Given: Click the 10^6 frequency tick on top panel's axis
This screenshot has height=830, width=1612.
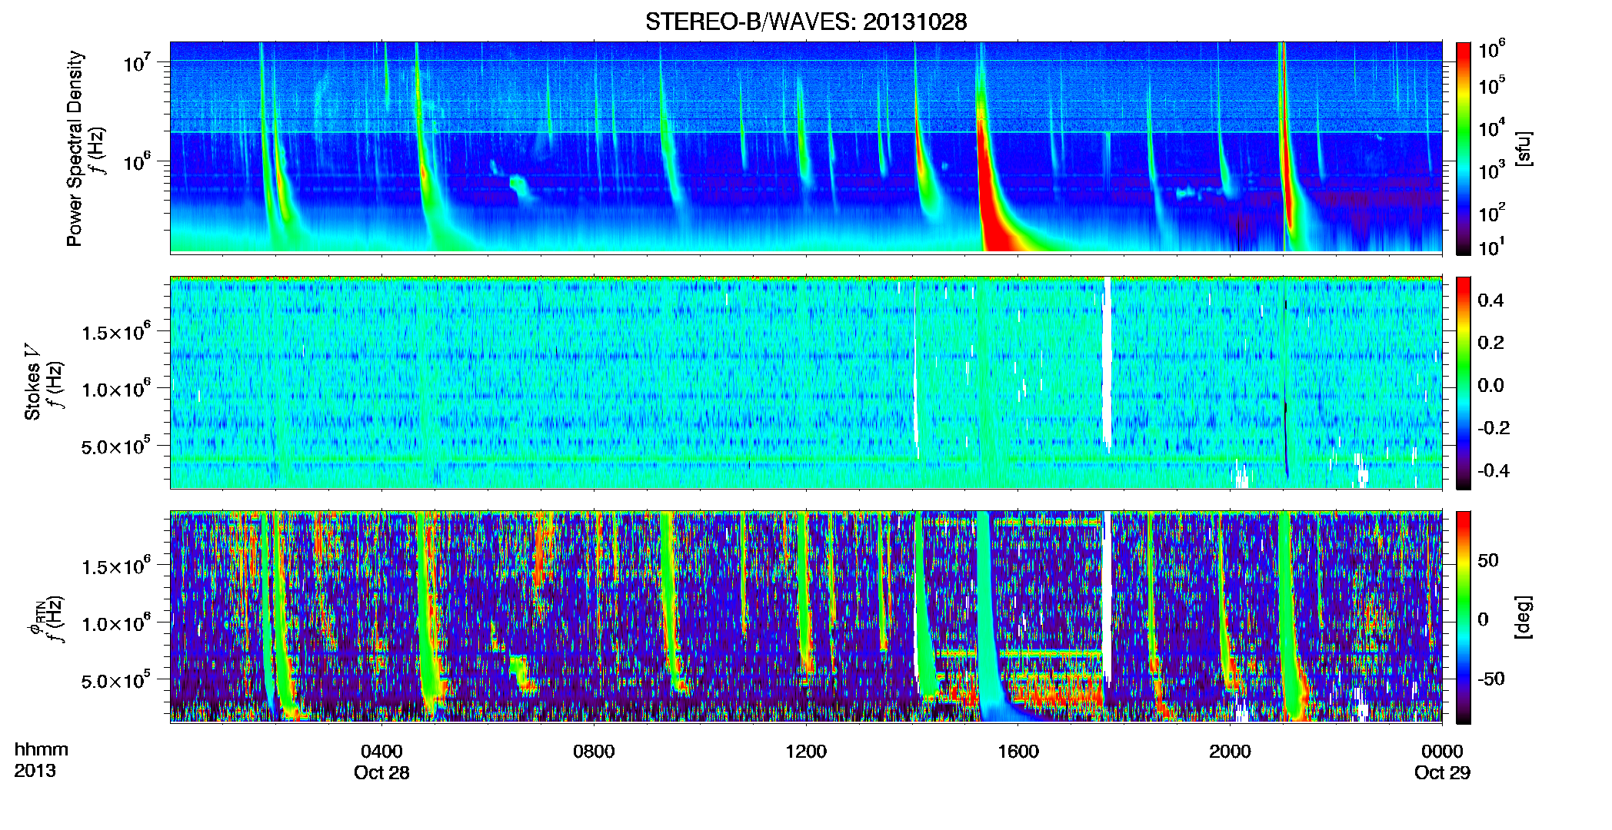Looking at the screenshot, I should [x=137, y=161].
